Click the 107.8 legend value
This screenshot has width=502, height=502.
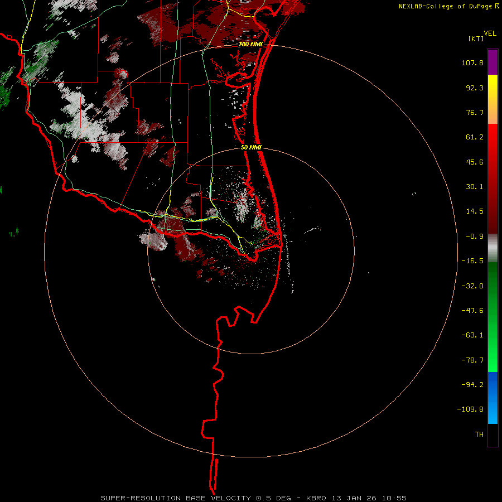[x=472, y=62]
